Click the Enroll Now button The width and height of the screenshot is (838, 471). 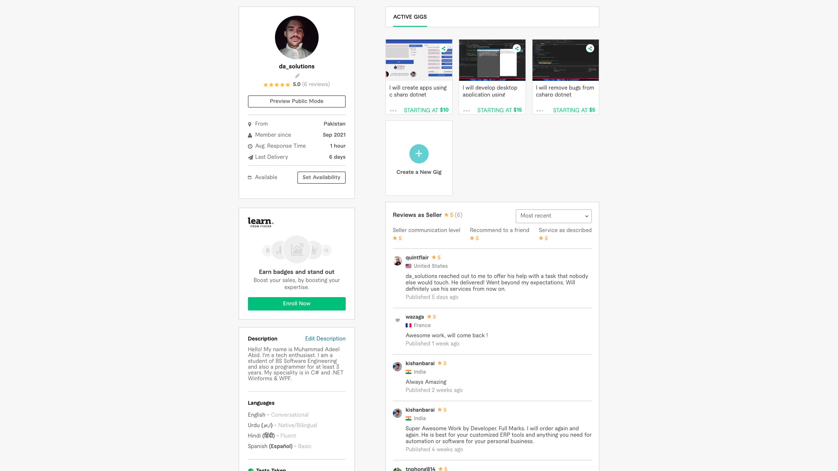[297, 304]
